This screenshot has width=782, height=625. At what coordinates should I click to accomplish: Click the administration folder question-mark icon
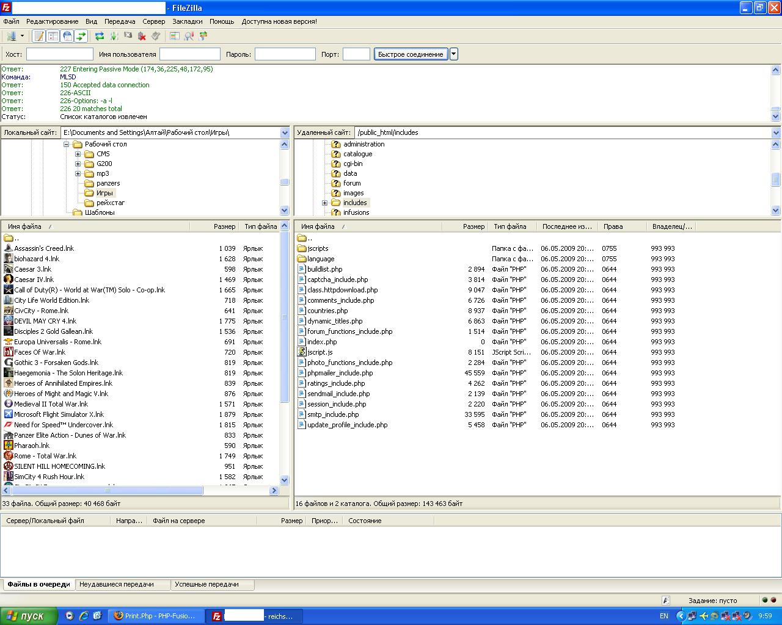pyautogui.click(x=336, y=145)
